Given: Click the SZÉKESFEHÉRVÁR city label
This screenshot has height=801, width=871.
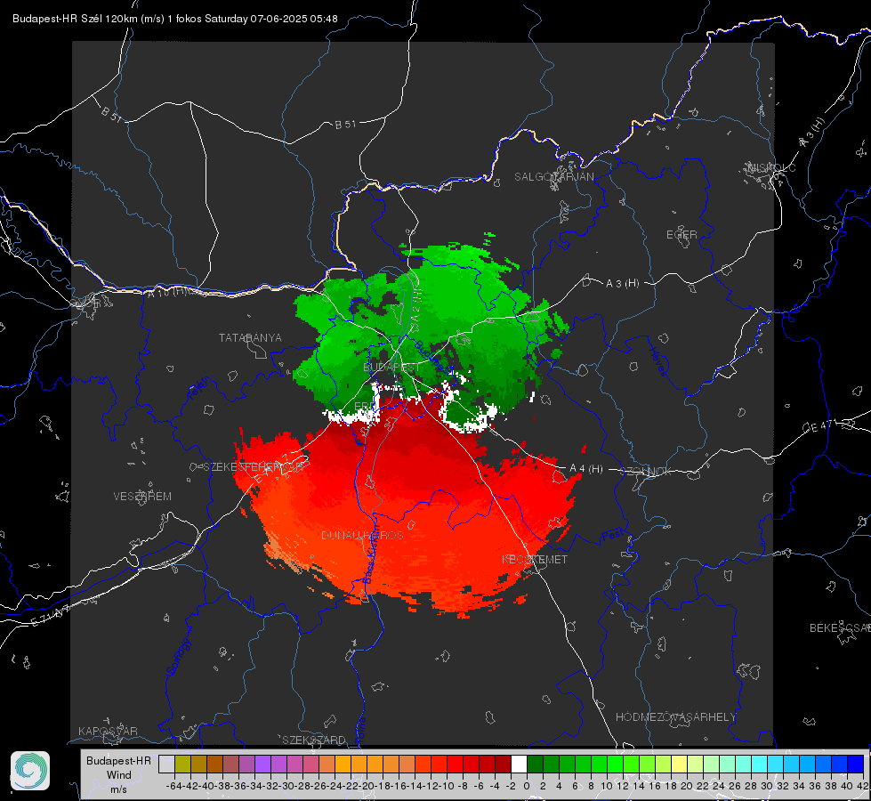Looking at the screenshot, I should pos(254,467).
